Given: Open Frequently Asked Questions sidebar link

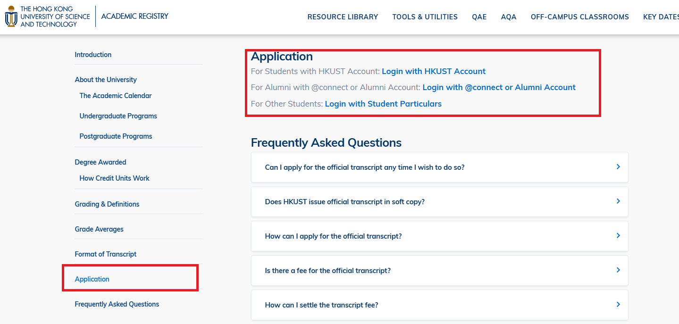Looking at the screenshot, I should [x=117, y=304].
